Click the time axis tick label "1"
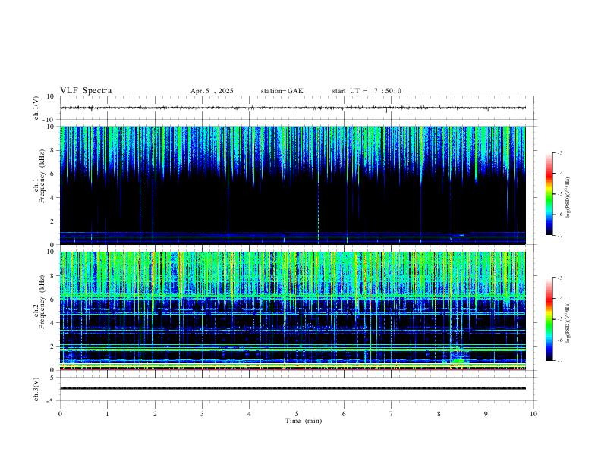Viewport: 601px width, 464px height. click(x=107, y=414)
